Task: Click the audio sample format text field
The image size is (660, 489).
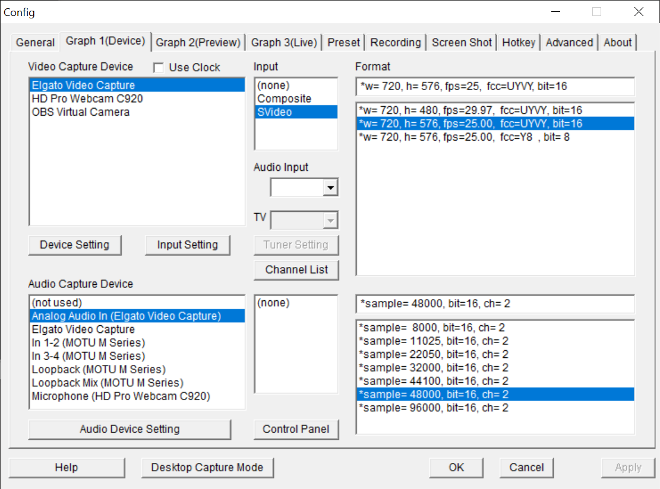Action: [495, 304]
